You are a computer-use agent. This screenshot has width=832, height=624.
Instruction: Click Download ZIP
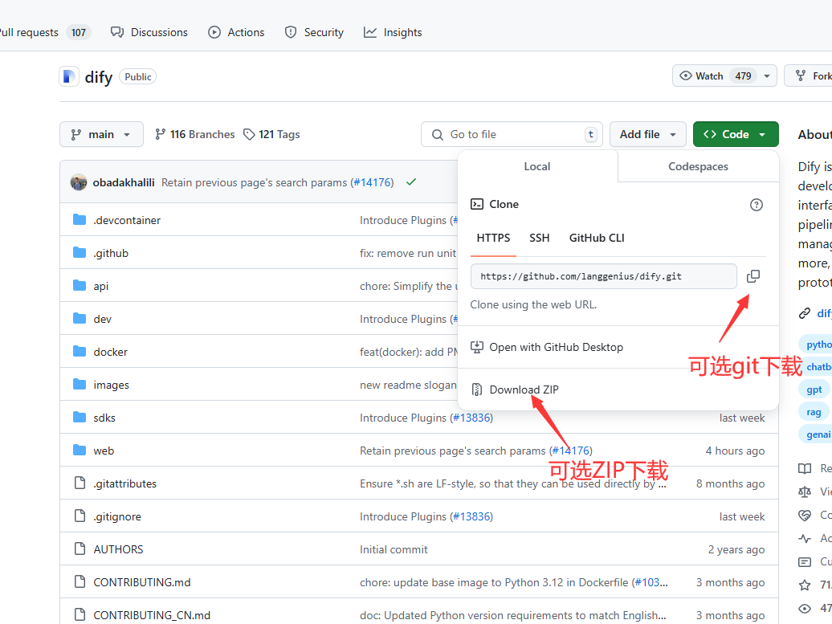pyautogui.click(x=524, y=389)
